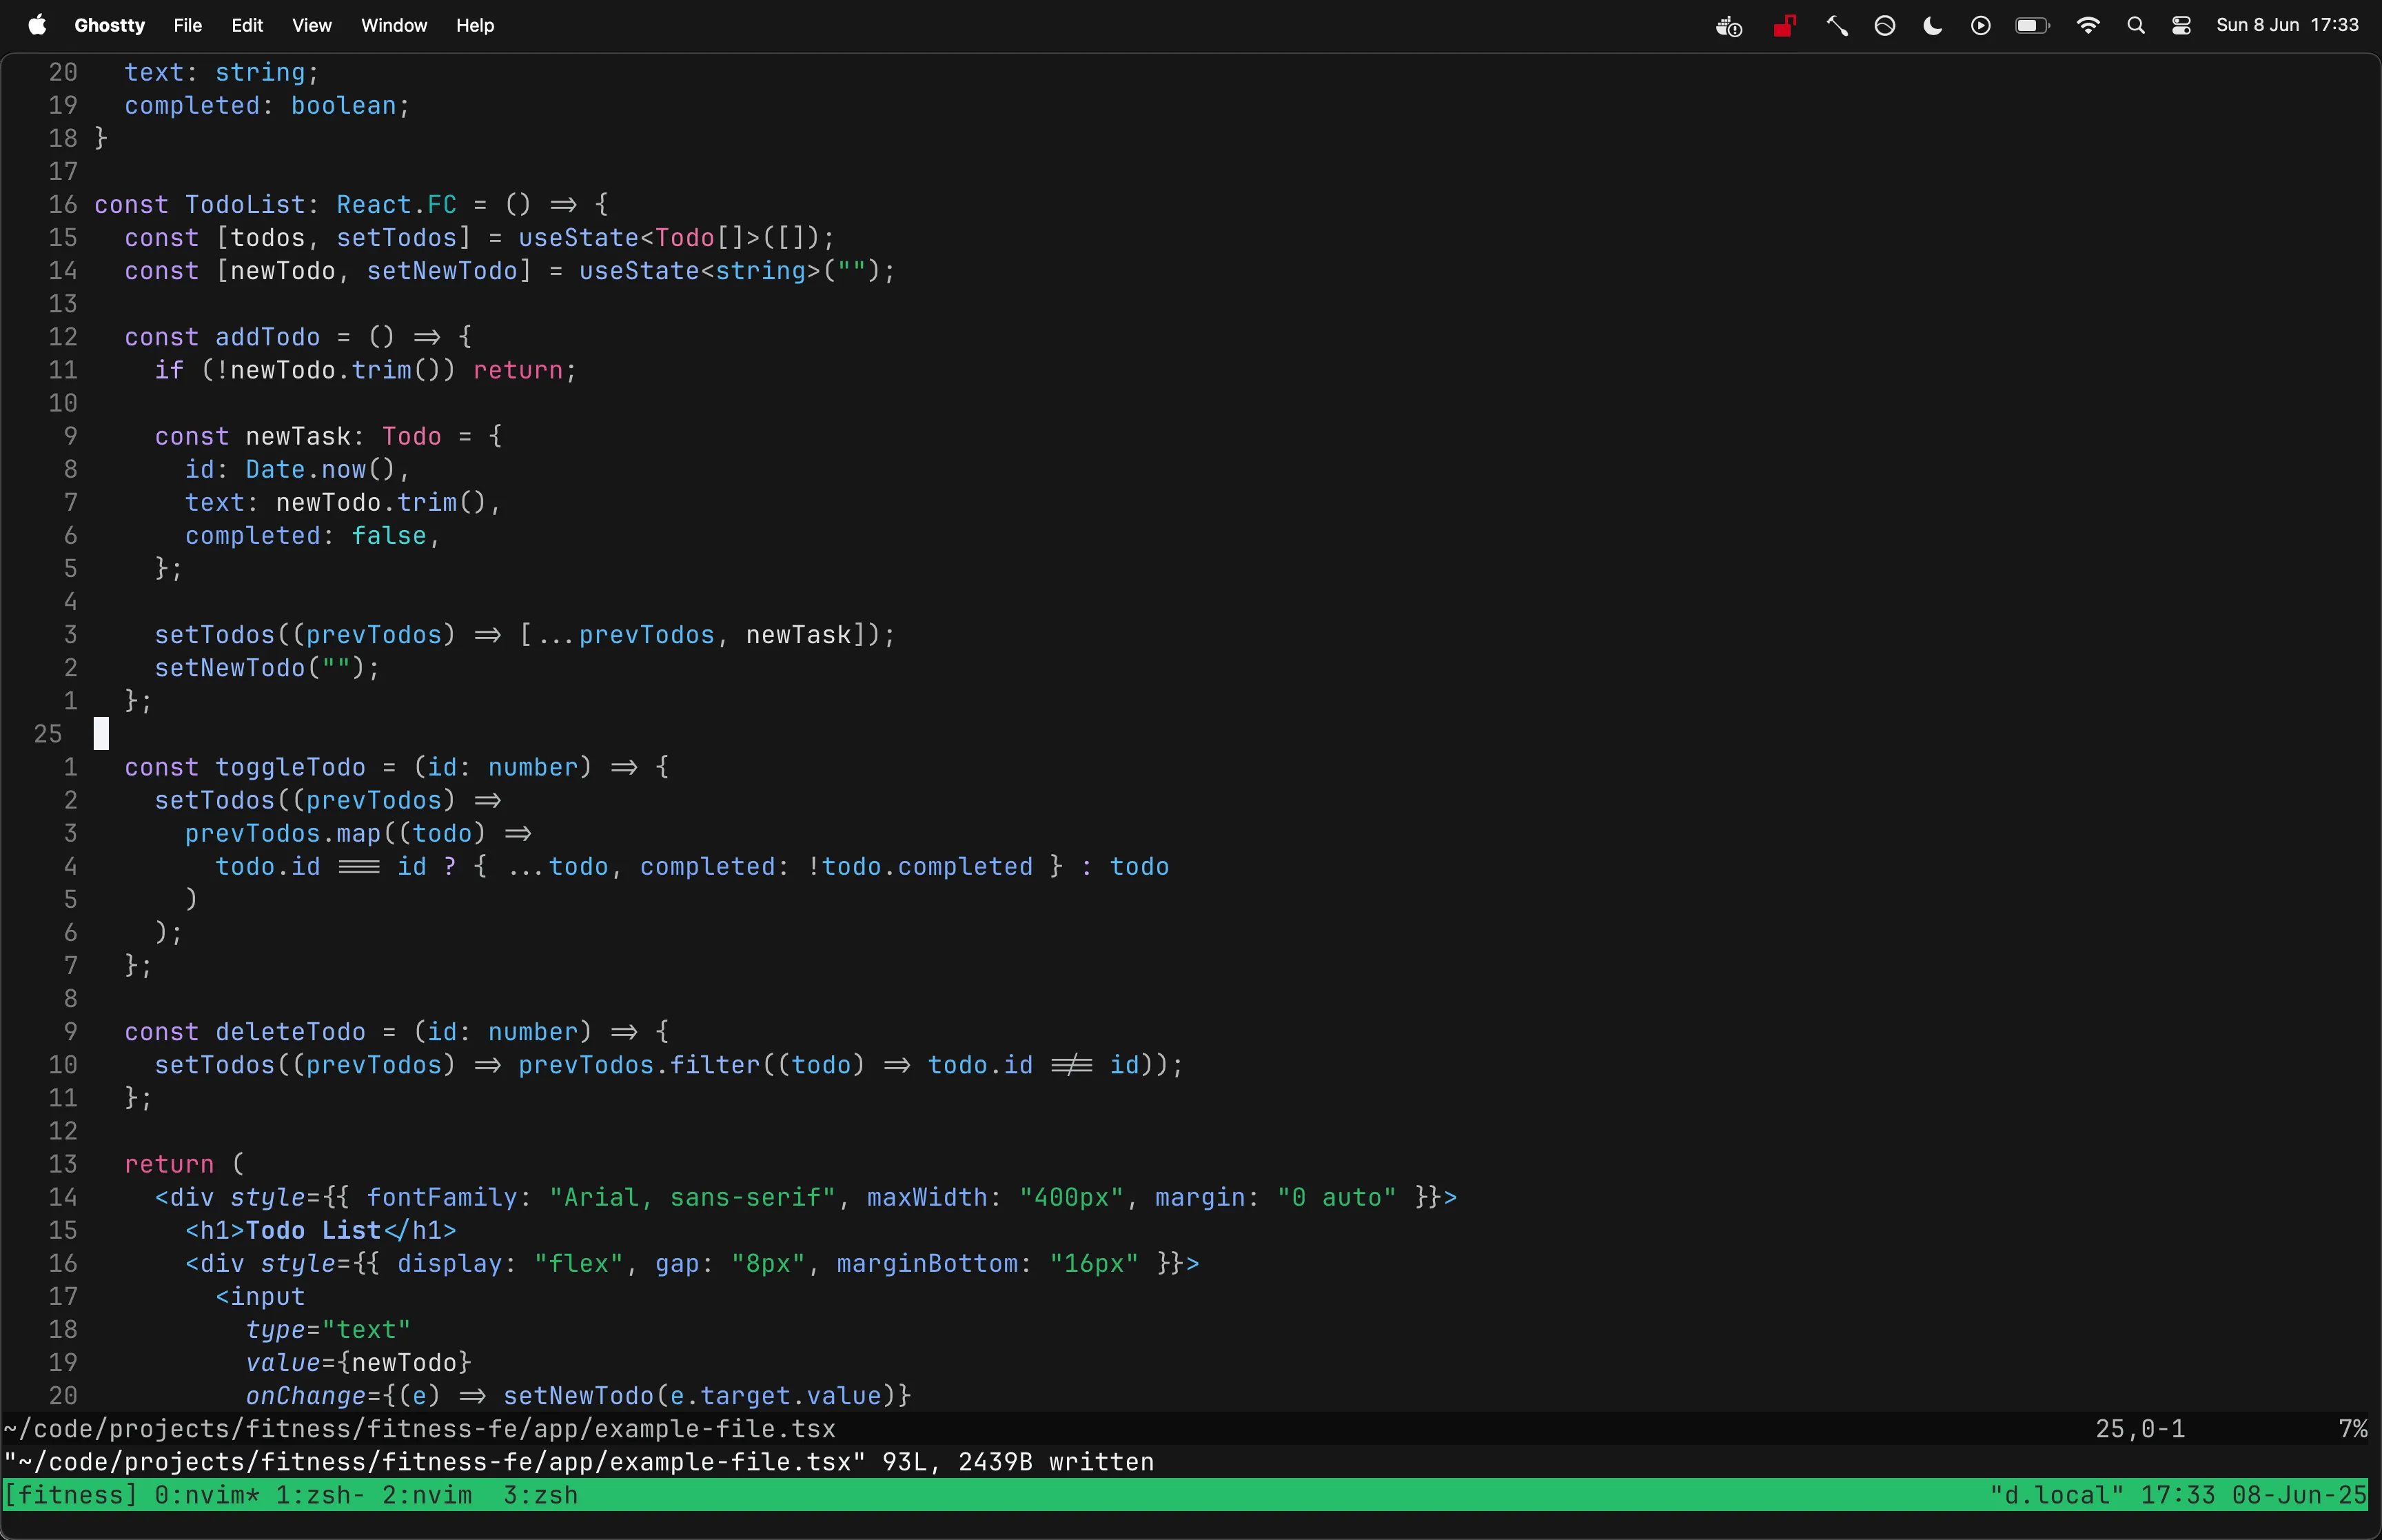Screen dimensions: 2382x1540
Task: Click "const newTask: Todo = {" line
Action: click(329, 436)
